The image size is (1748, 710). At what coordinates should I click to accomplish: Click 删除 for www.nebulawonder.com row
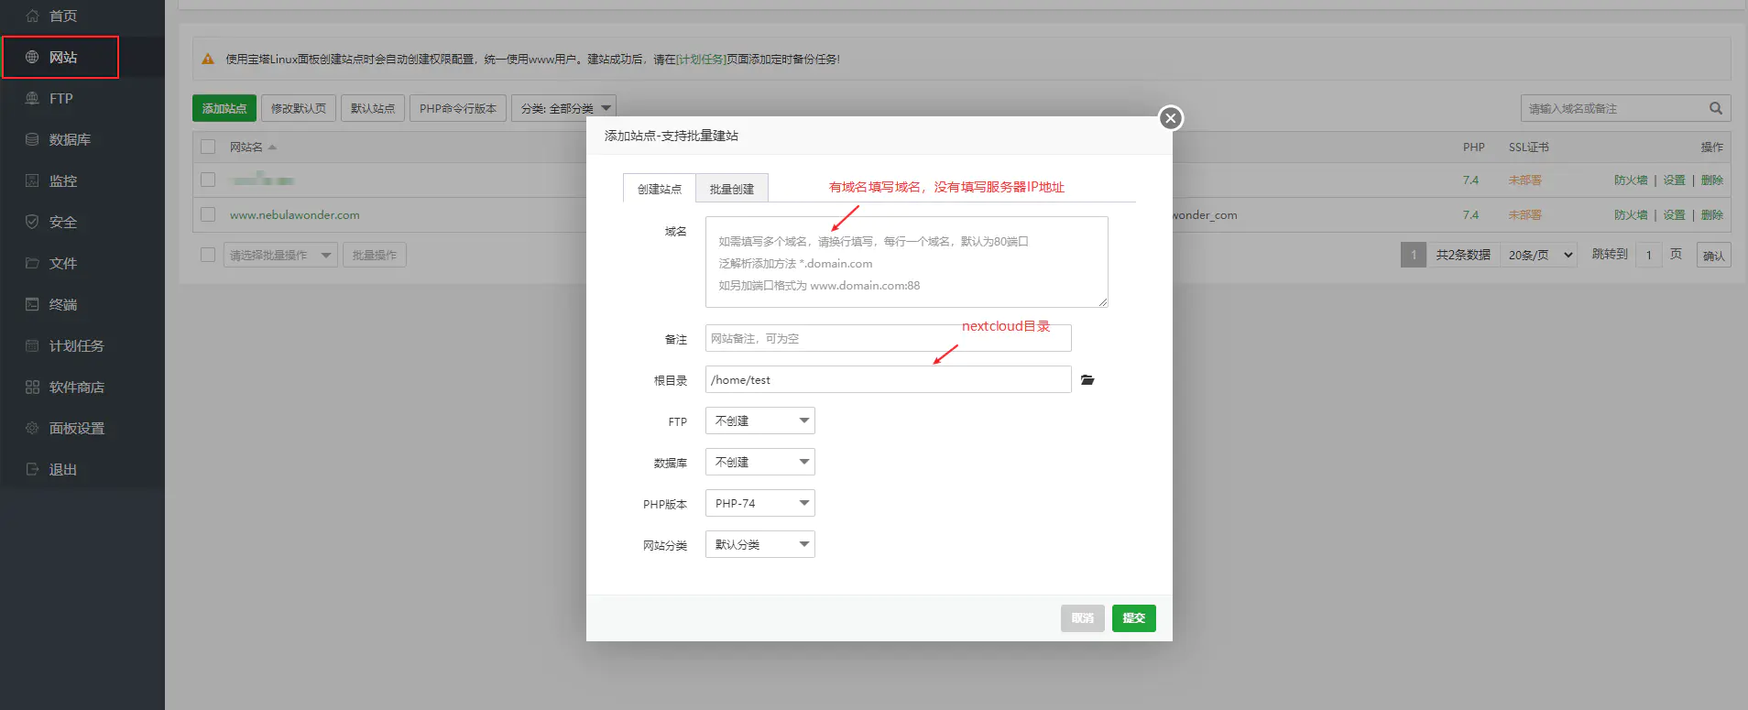point(1712,214)
